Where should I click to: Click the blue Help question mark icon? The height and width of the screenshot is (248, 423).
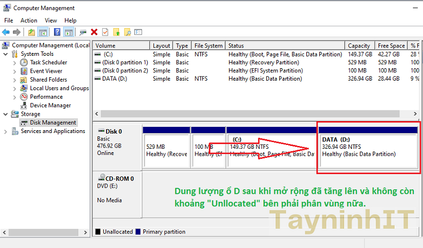(56, 32)
